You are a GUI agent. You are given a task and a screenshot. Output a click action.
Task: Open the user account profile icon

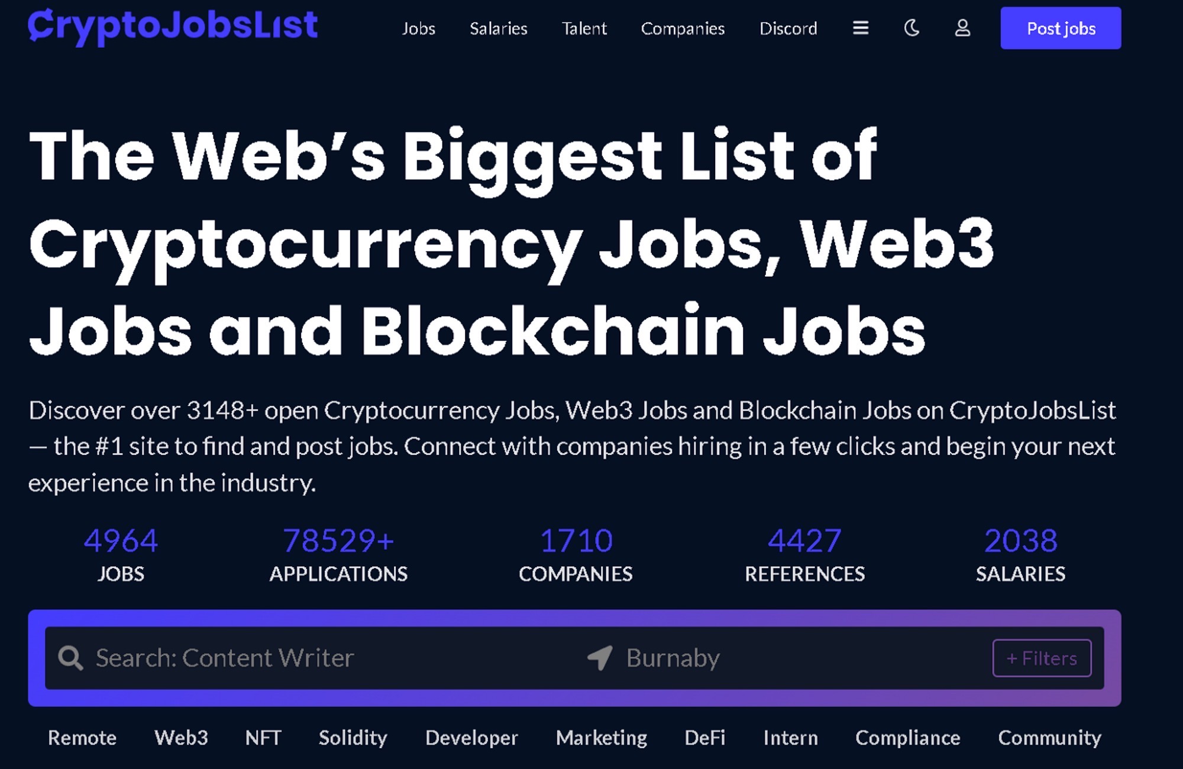[962, 28]
